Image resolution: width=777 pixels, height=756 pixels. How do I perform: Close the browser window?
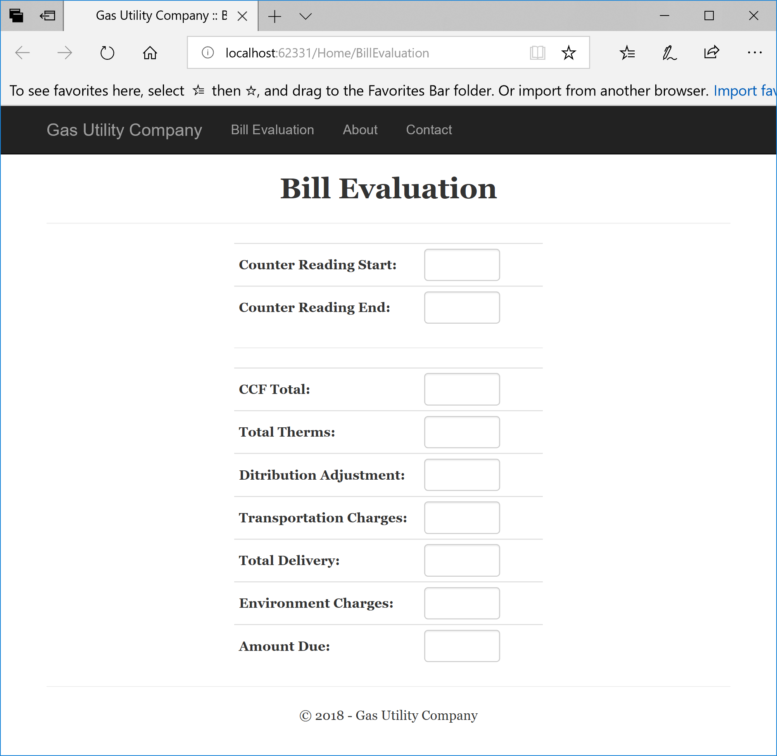[x=753, y=16]
